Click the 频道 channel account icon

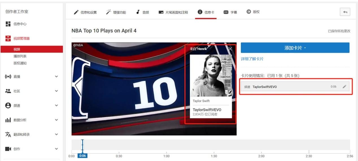point(8,105)
